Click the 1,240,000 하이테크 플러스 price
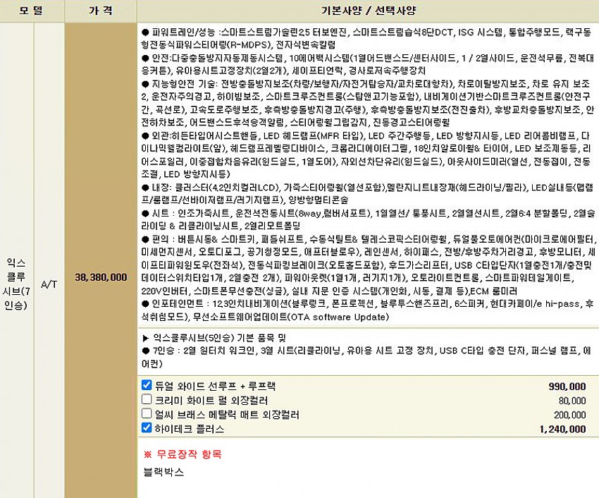Image resolution: width=599 pixels, height=498 pixels. 562,429
